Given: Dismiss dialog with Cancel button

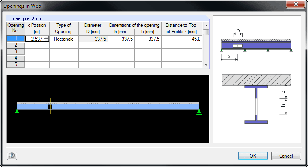Looking at the screenshot, I should (x=286, y=156).
